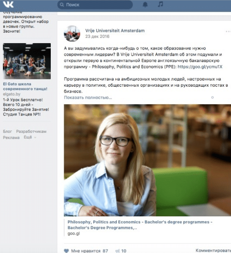Click the VK logo icon
Viewport: 231px width, 253px height.
click(x=8, y=4)
